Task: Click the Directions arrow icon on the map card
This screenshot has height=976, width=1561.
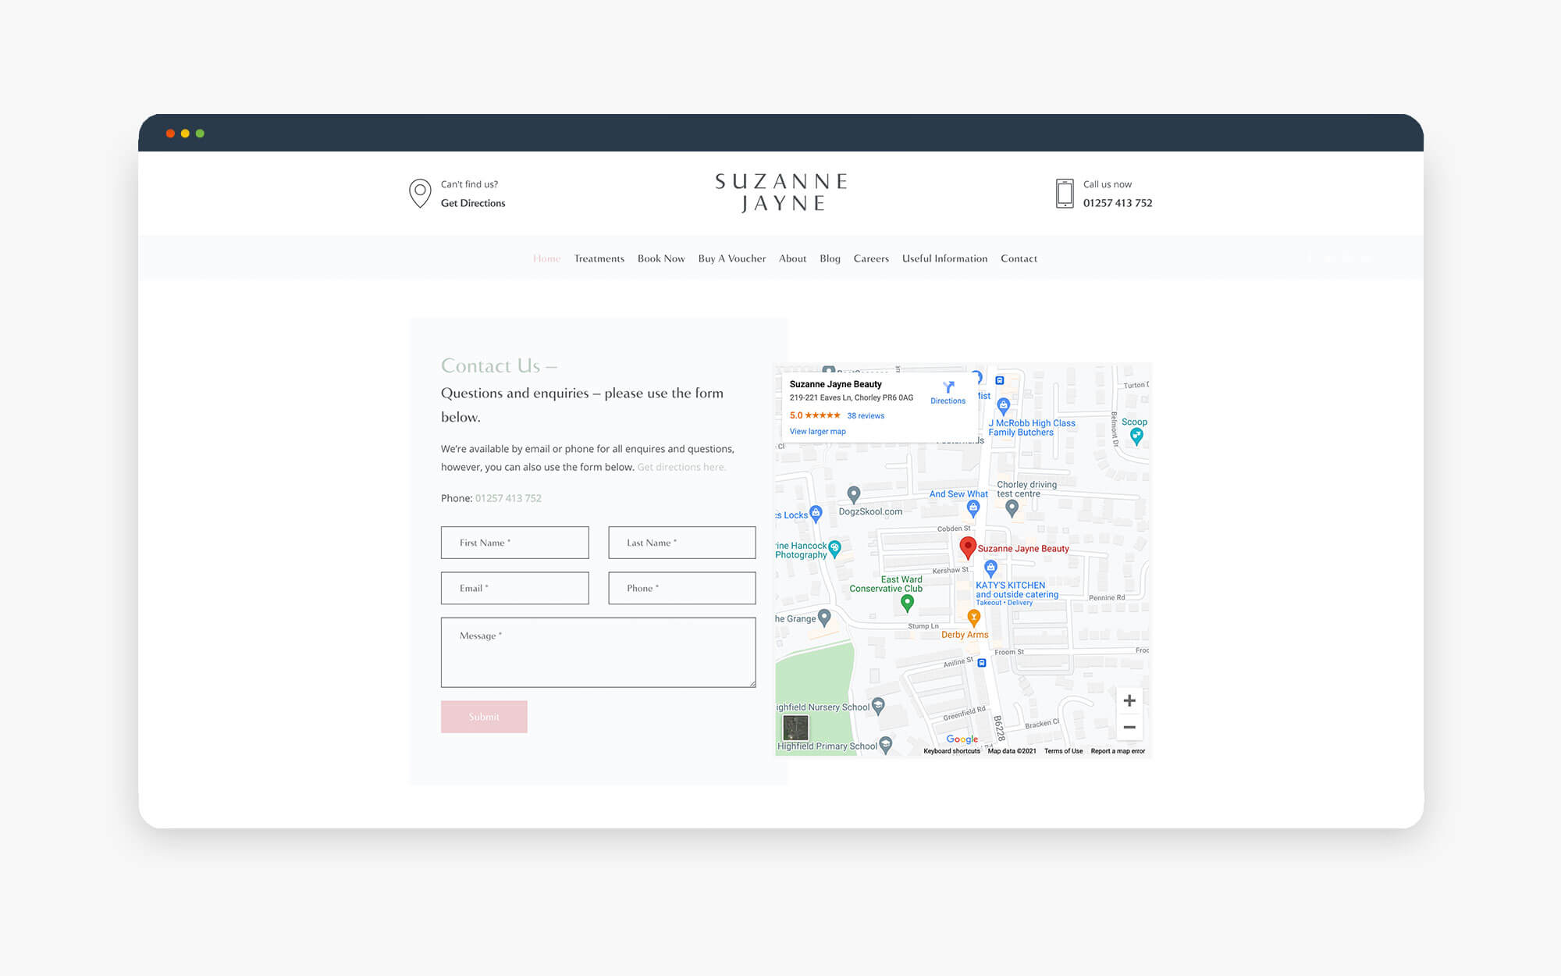Action: (x=948, y=387)
